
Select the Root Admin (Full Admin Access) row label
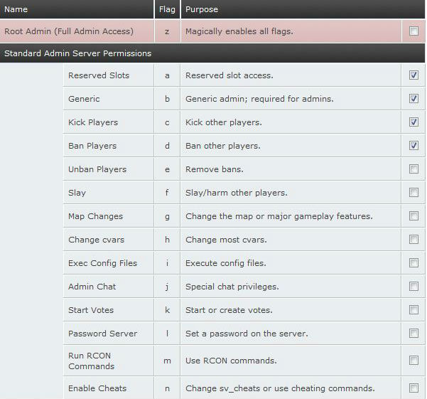[x=69, y=31]
